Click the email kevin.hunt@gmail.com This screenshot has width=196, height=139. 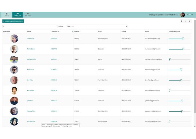tap(153, 69)
